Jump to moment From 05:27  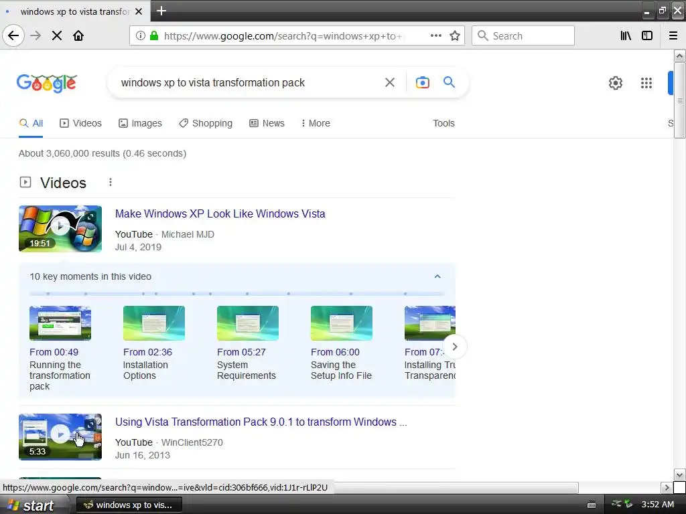(241, 352)
